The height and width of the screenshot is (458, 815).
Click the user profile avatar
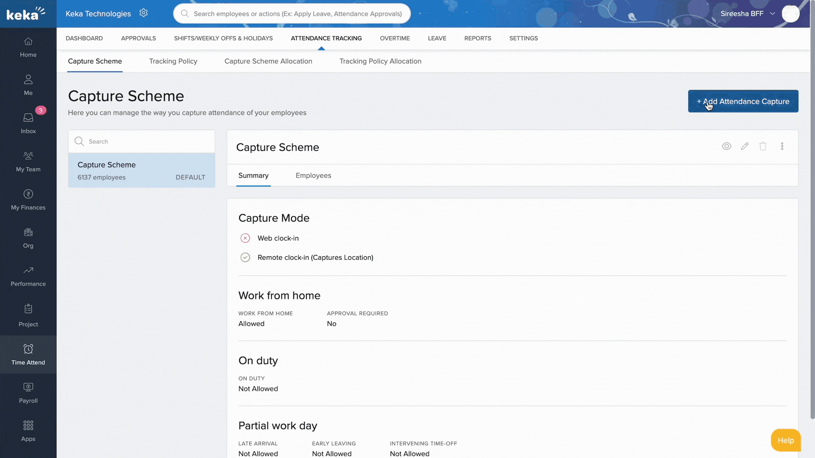pyautogui.click(x=790, y=14)
